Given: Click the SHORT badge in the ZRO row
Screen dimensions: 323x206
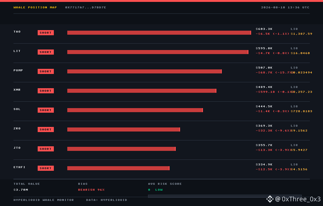Looking at the screenshot, I should coord(46,130).
